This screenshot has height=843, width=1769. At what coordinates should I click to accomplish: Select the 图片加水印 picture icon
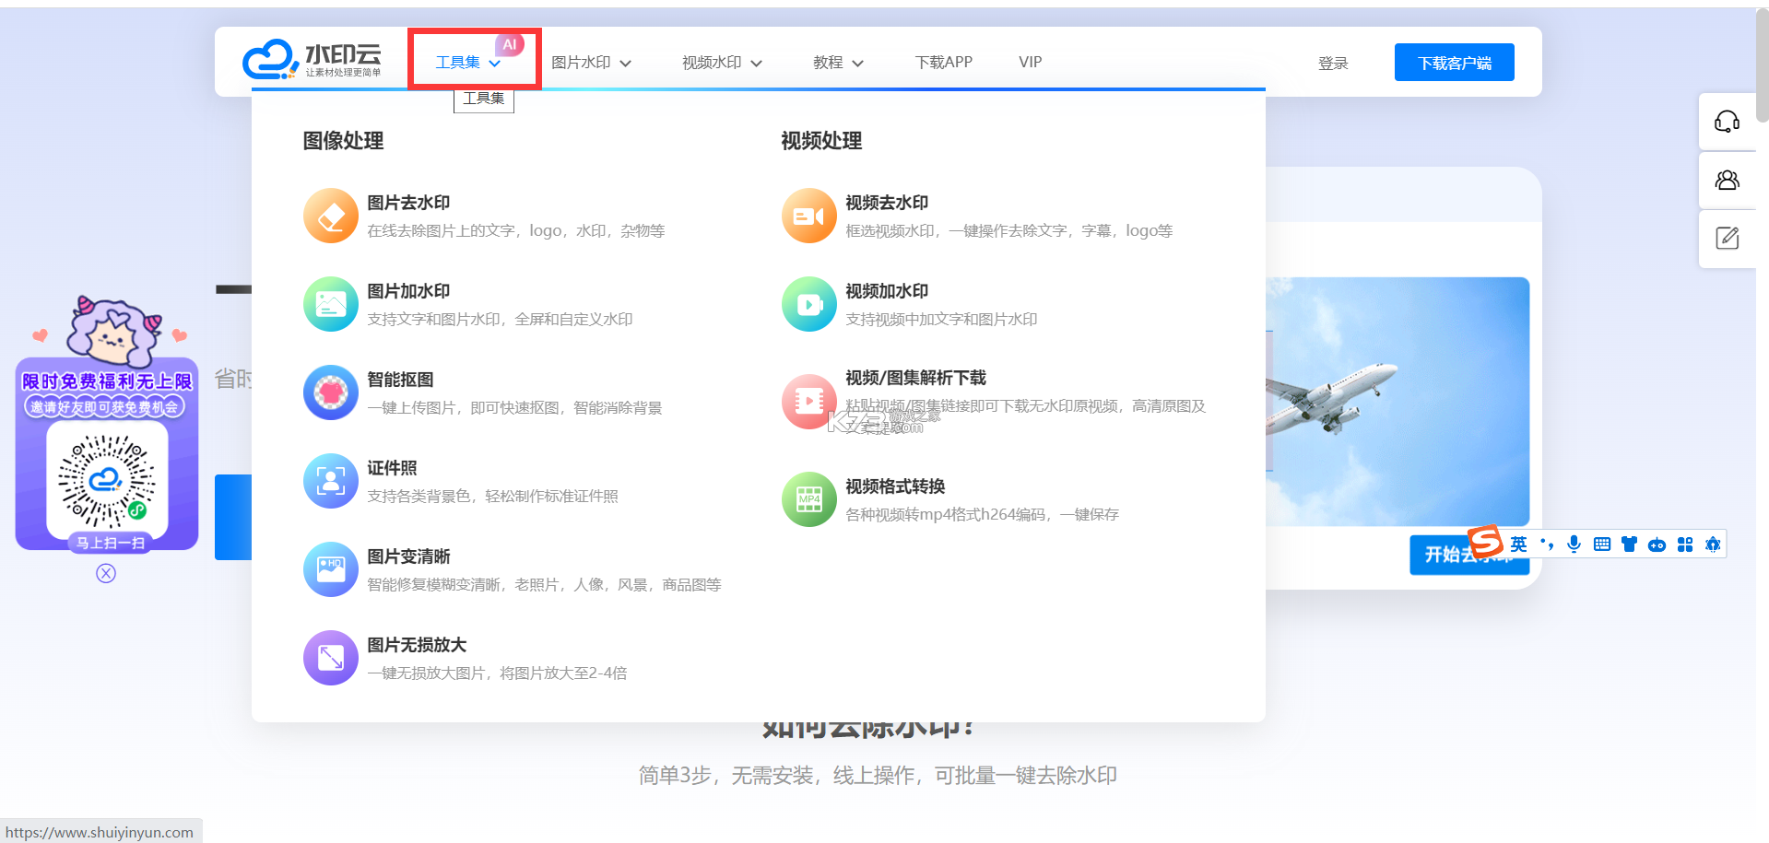tap(331, 304)
